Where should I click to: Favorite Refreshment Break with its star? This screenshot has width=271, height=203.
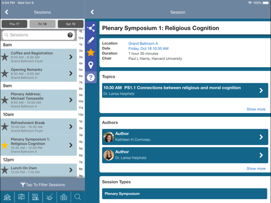coord(5,127)
